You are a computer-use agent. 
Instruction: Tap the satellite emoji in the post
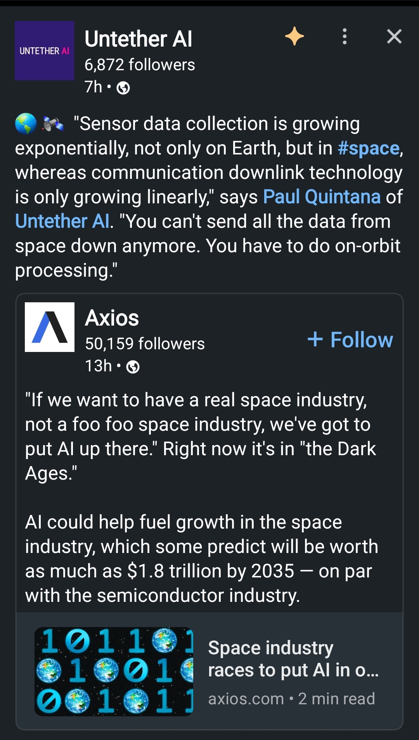pos(53,124)
